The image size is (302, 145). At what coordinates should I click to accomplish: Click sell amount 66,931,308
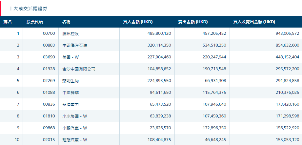[215, 81]
